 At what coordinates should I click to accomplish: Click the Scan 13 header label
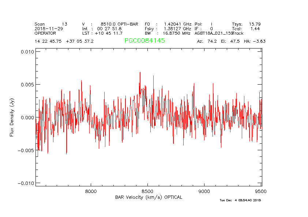[x=51, y=24]
